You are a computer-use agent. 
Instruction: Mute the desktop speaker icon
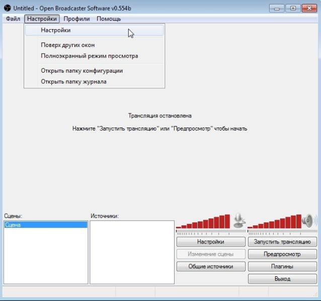pyautogui.click(x=309, y=220)
